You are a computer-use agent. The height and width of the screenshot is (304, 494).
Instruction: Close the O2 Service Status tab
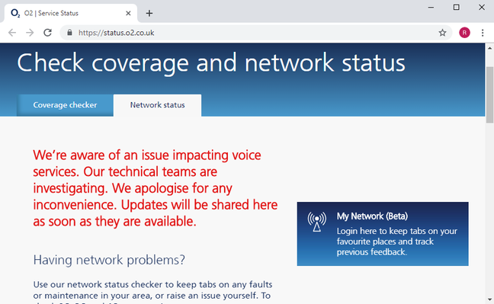pos(128,13)
